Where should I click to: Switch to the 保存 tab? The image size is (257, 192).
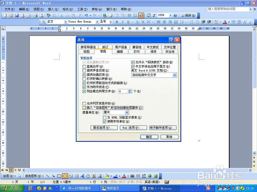153,52
